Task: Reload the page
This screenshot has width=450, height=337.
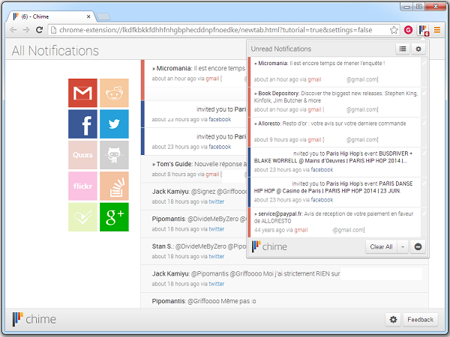Action: pyautogui.click(x=39, y=30)
